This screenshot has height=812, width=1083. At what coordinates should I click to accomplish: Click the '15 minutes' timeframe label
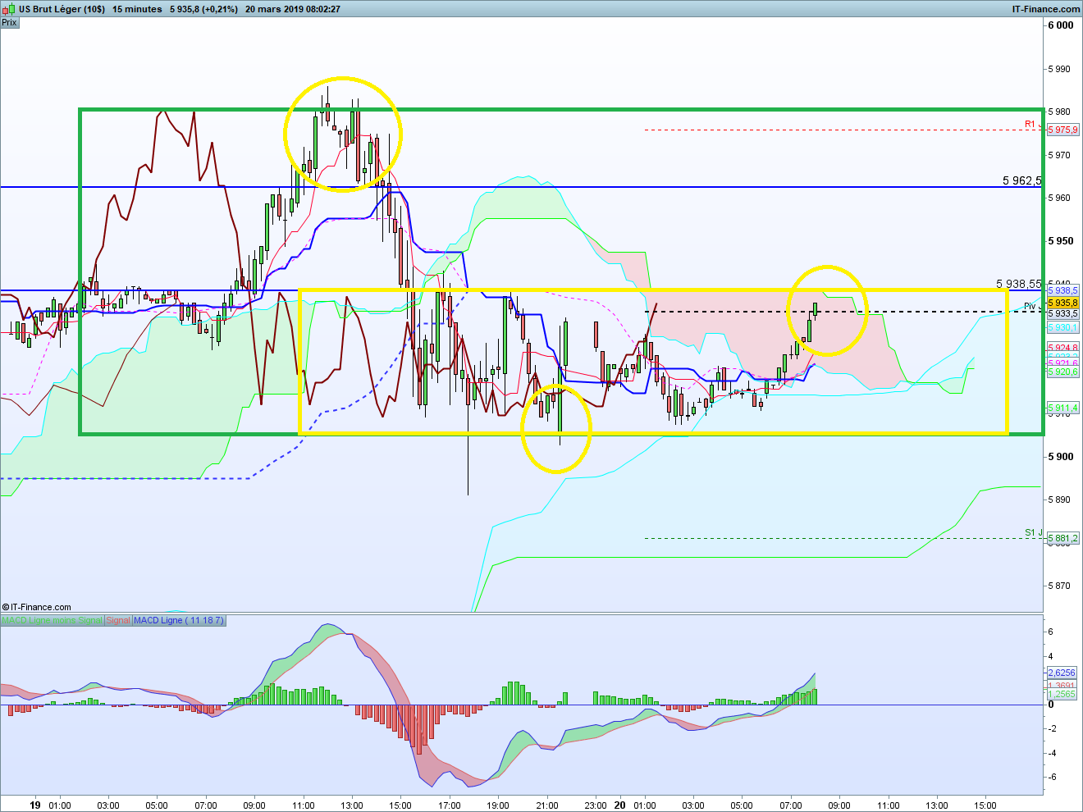[x=137, y=9]
